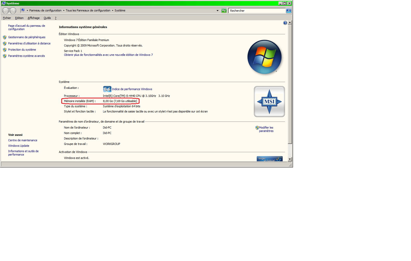
Task: Click the search magnifier icon
Action: (289, 11)
